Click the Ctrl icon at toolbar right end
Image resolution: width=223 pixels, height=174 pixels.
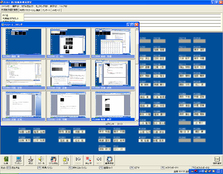click(x=217, y=160)
